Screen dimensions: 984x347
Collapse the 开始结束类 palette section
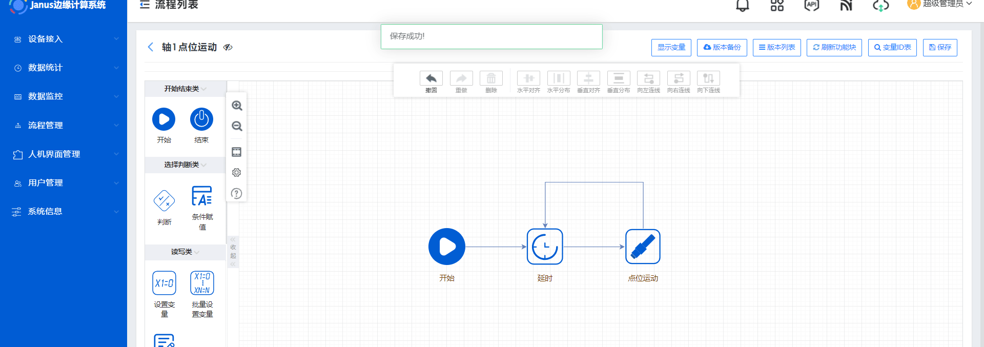[185, 89]
